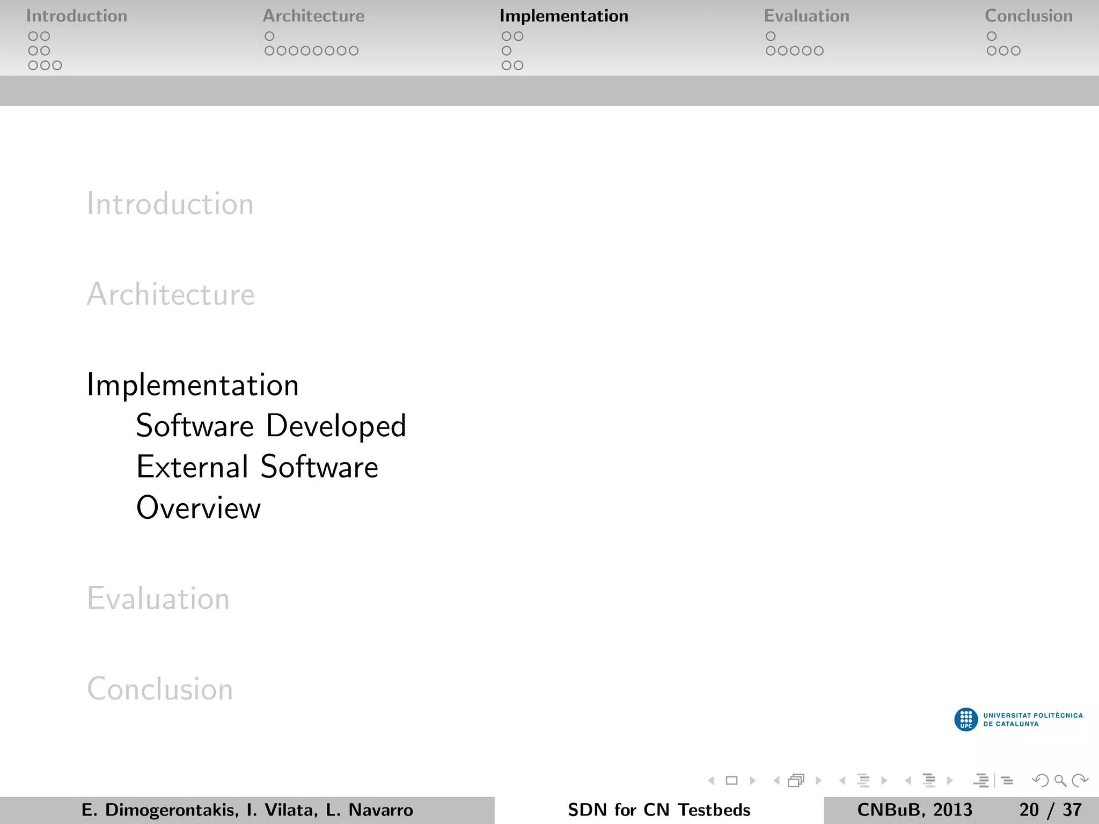Go to next frame arrow right of stacked-frames icon
The width and height of the screenshot is (1099, 824).
(818, 781)
